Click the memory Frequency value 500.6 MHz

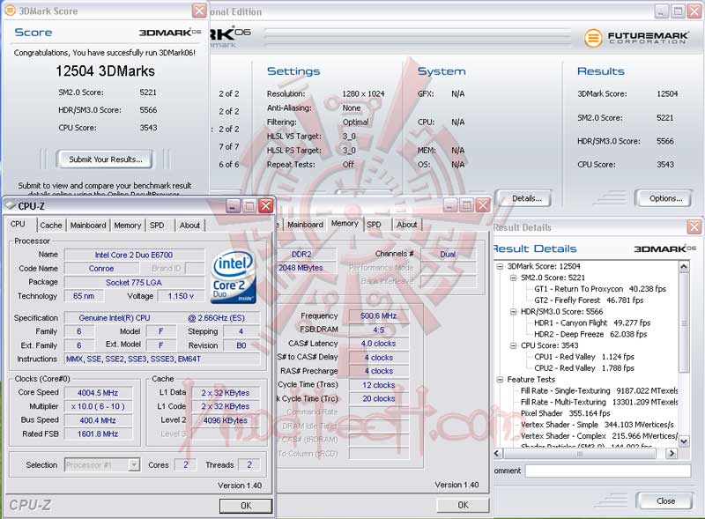pos(379,315)
